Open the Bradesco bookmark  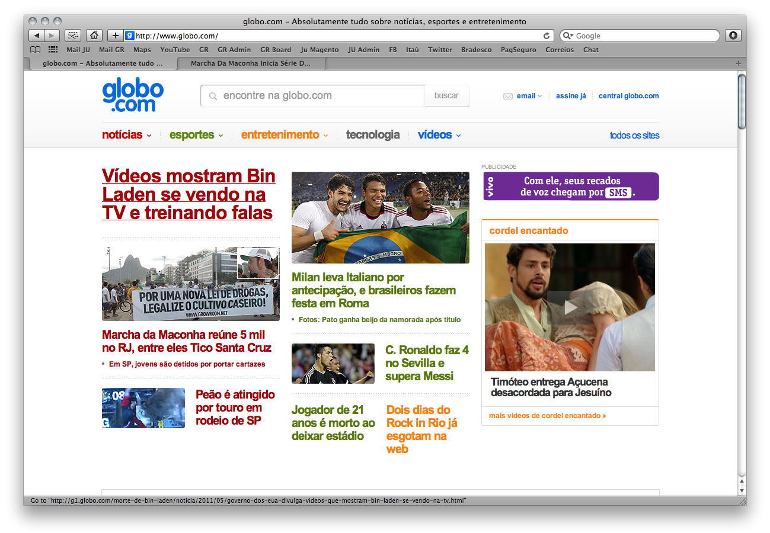477,50
